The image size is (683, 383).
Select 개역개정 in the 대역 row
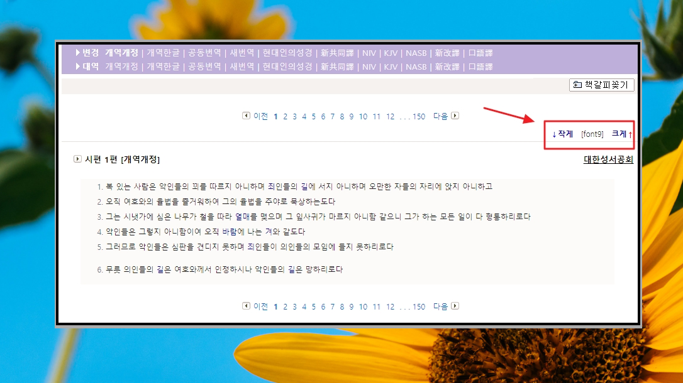tap(121, 67)
